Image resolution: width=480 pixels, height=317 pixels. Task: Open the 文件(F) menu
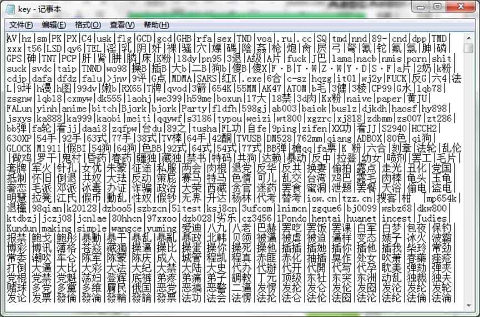point(21,25)
